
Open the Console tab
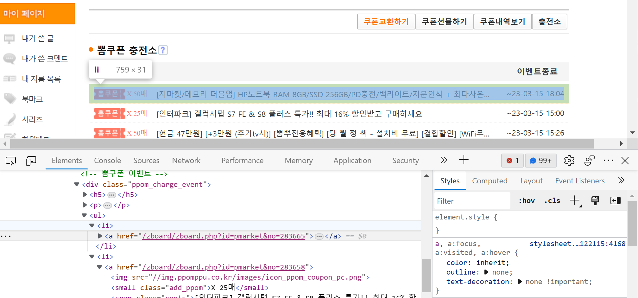pyautogui.click(x=107, y=161)
